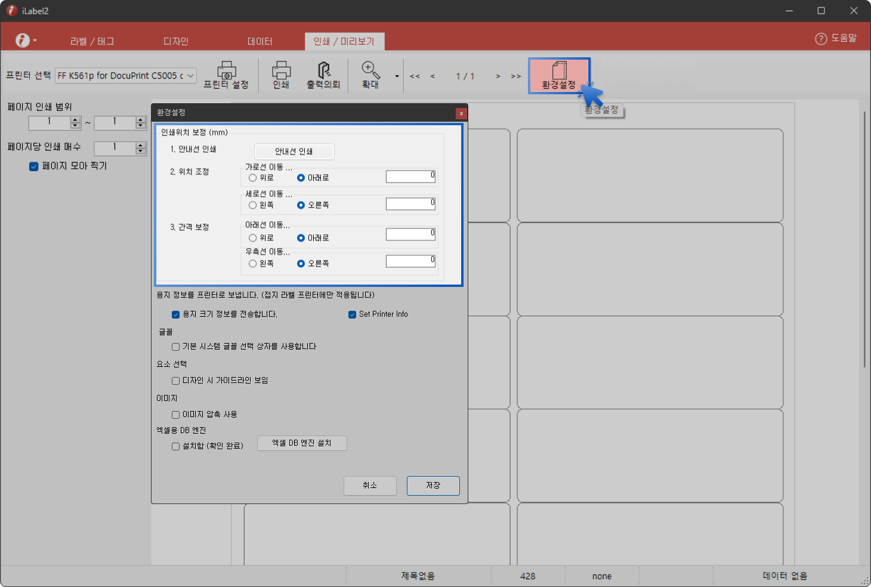Click the 제목없음 status bar entry
The image size is (871, 587).
tap(418, 576)
